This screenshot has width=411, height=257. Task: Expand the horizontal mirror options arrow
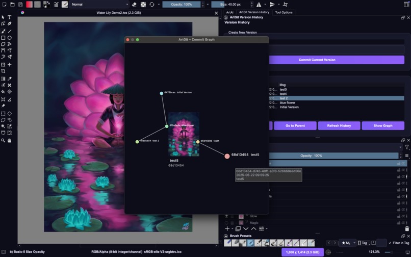(265, 5)
